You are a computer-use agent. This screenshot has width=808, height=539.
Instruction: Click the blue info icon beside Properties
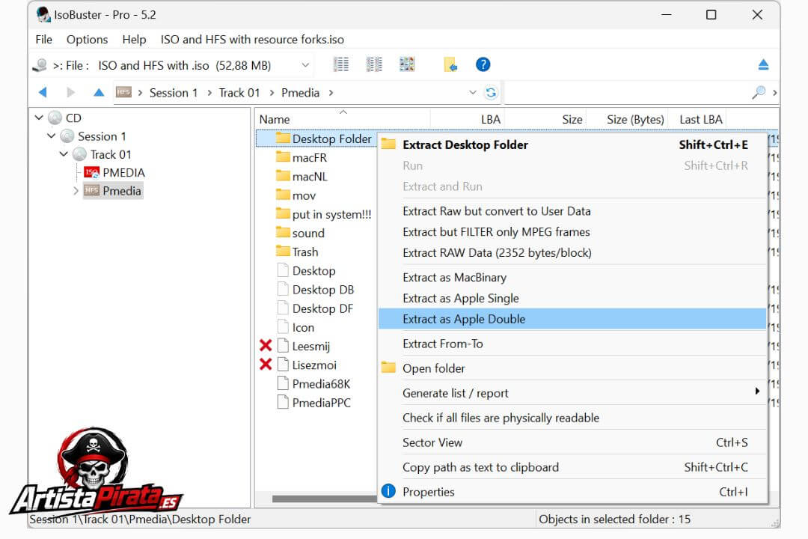388,491
